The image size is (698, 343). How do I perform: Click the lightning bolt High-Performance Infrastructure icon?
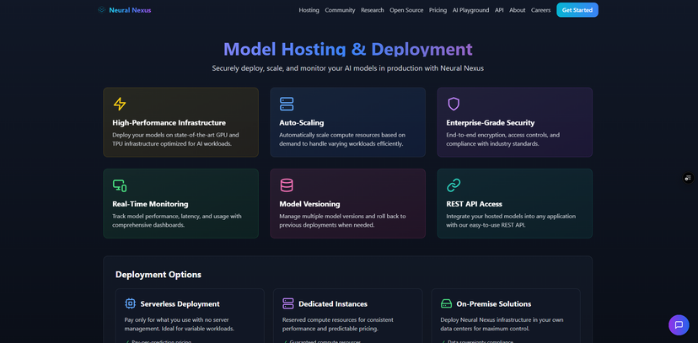[120, 104]
